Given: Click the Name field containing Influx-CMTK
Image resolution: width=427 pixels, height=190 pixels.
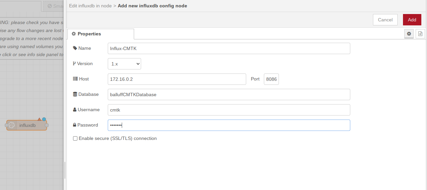Looking at the screenshot, I should tap(229, 48).
